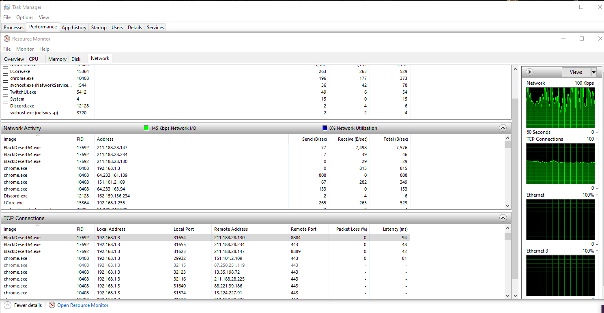Select chrome.exe row with address 64.233.161.139
This screenshot has width=604, height=313.
click(x=206, y=175)
